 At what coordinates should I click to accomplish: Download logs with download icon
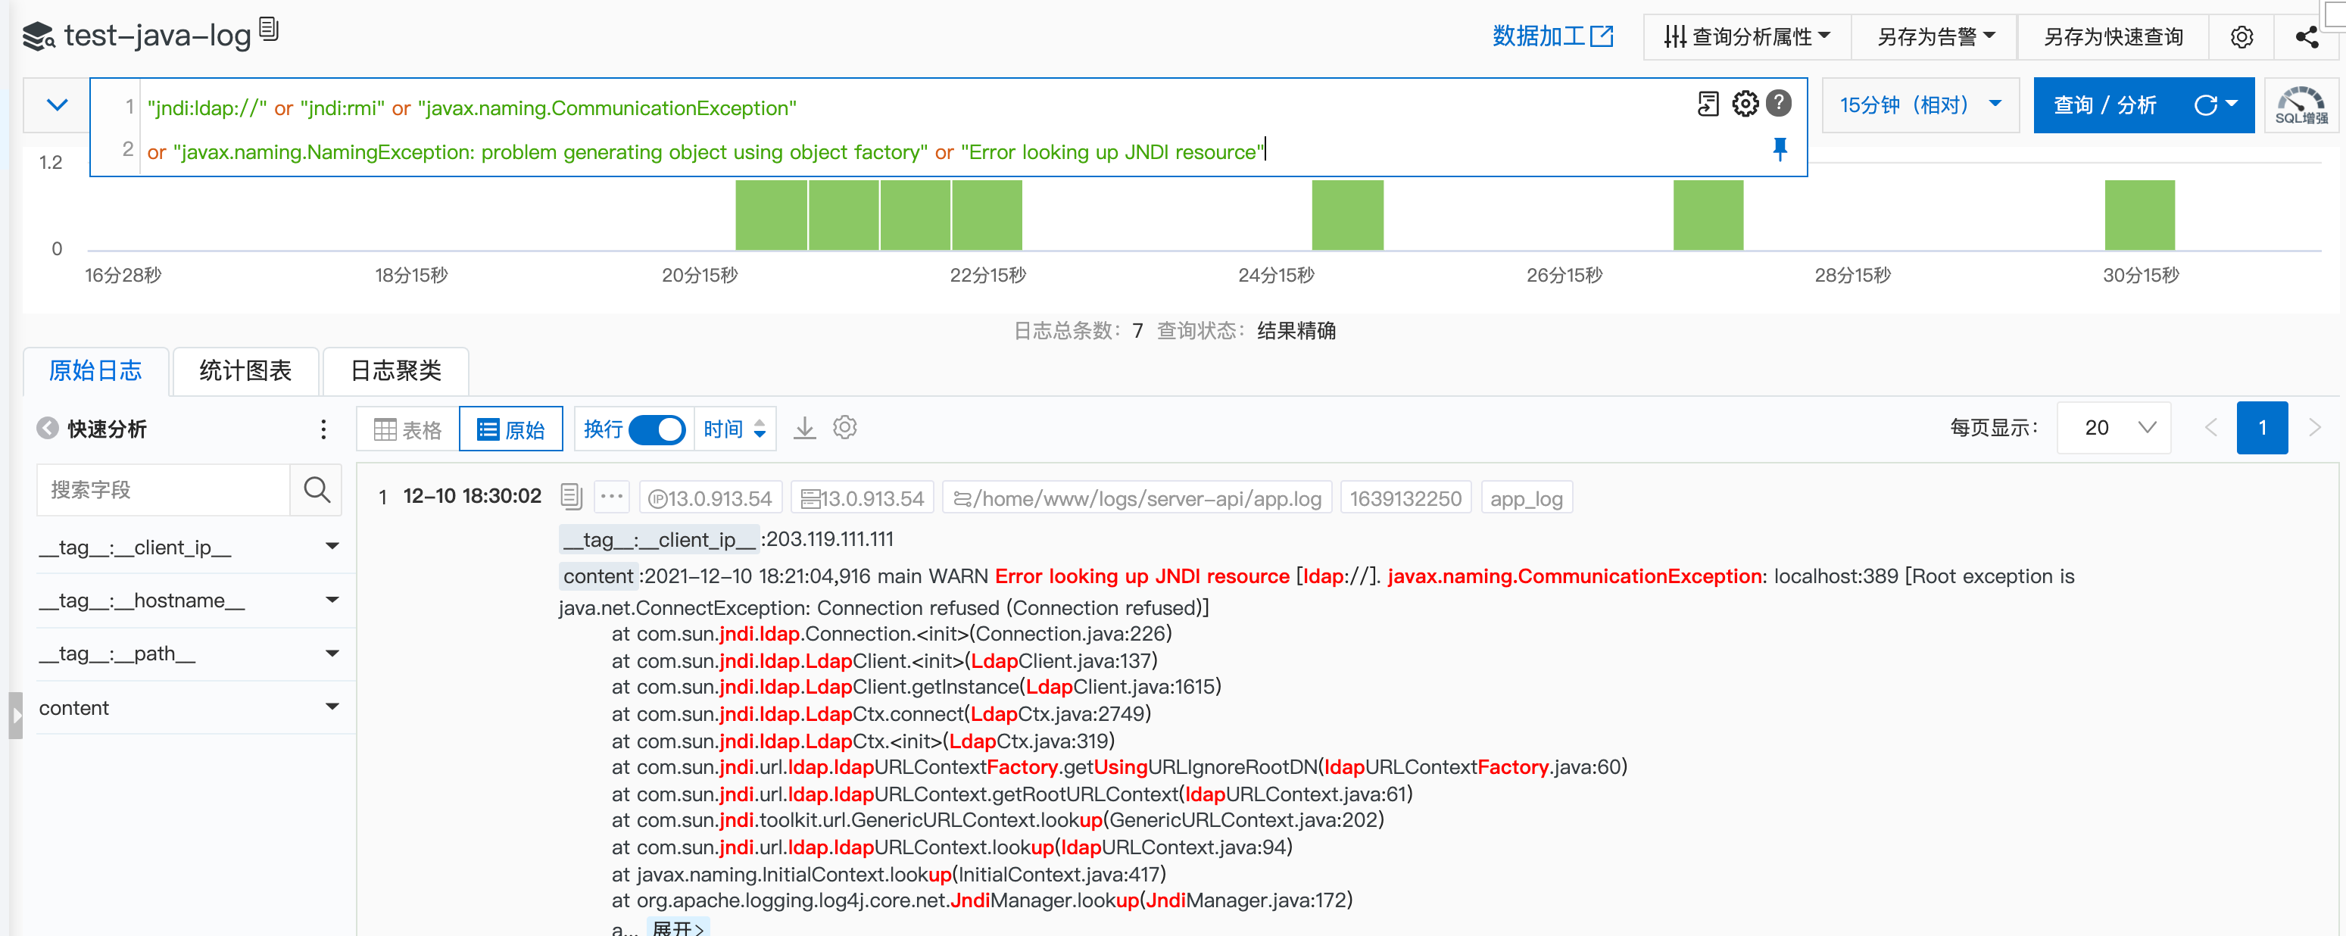tap(804, 428)
